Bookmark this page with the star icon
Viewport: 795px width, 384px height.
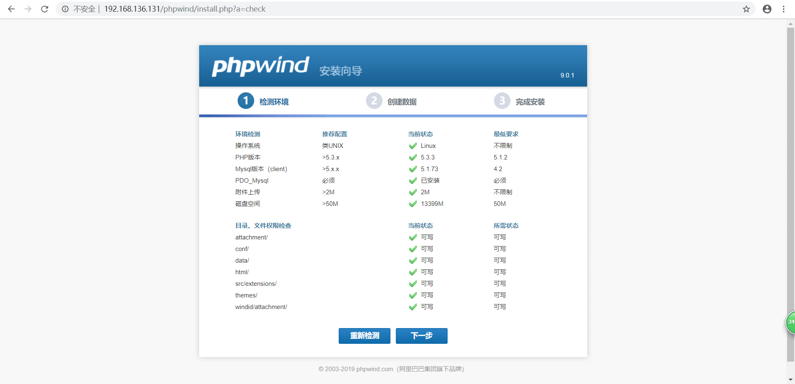(x=746, y=9)
